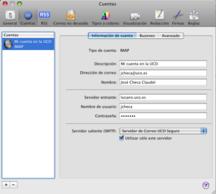
Task: Open Correo no deseado settings
Action: 71,18
